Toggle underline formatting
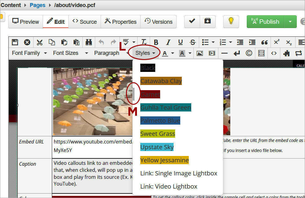The height and width of the screenshot is (198, 305). (180, 42)
